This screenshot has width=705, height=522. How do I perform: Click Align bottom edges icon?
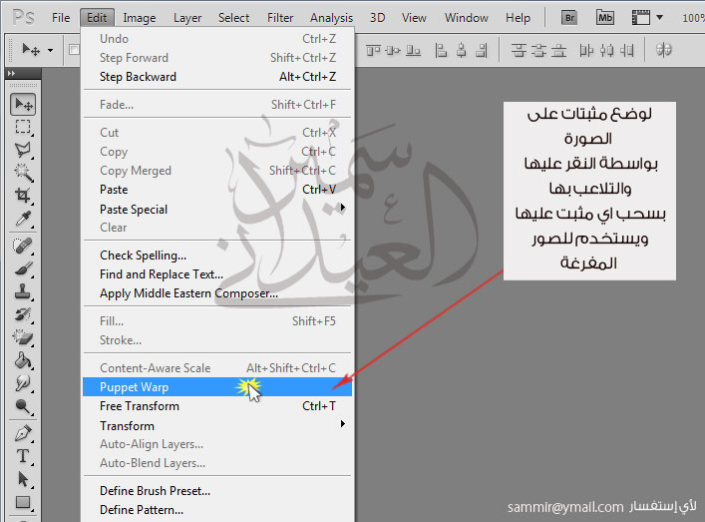[x=413, y=50]
